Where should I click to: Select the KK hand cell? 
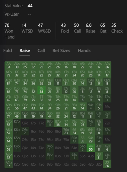[17, 73]
